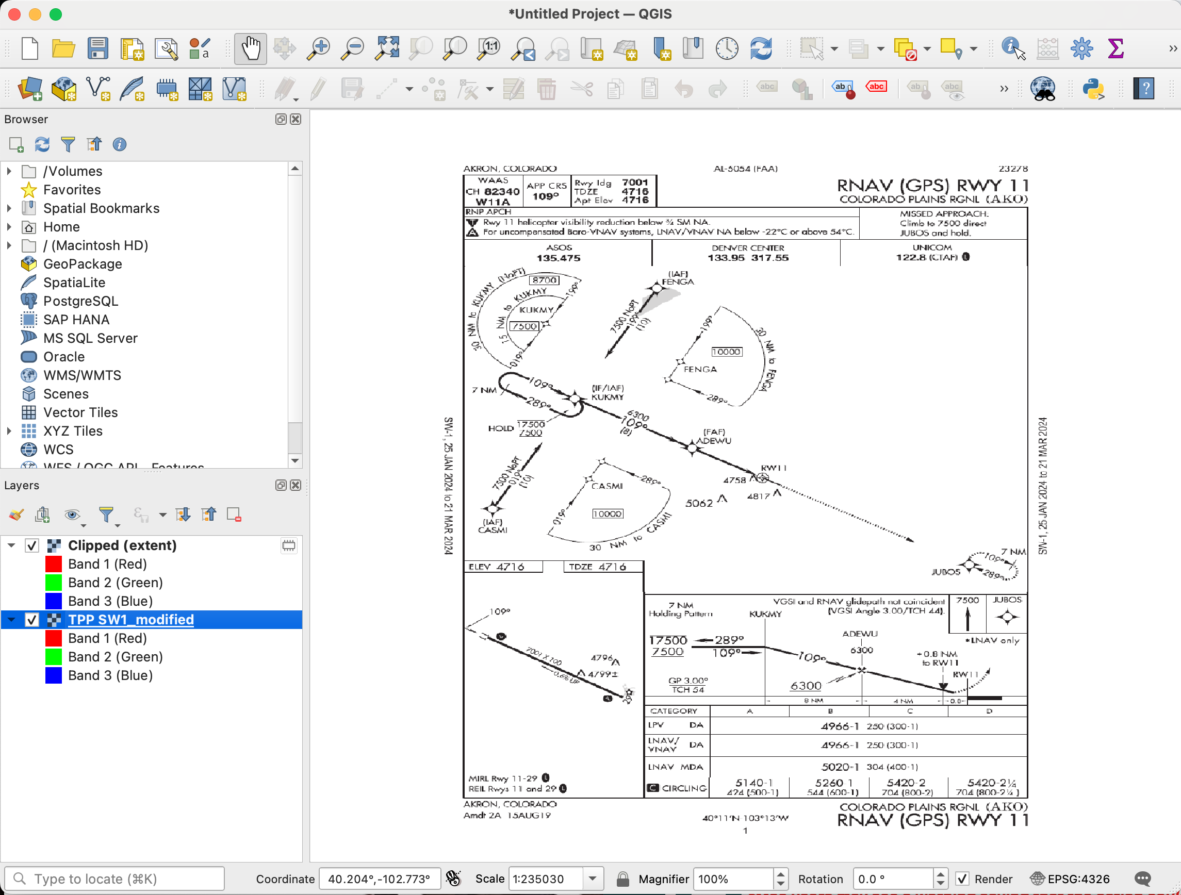Click Manage Map Themes eye icon

[72, 515]
